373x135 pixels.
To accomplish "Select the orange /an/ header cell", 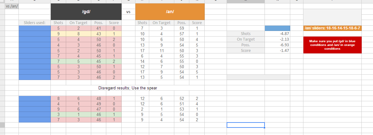I will (x=170, y=12).
